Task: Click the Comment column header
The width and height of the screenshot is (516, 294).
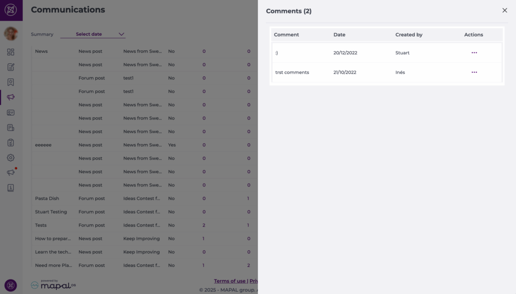Action: point(286,35)
